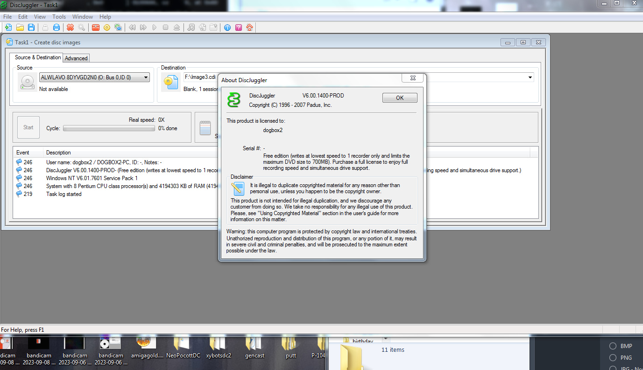Select the PNG radio button
Image resolution: width=643 pixels, height=370 pixels.
tap(613, 357)
